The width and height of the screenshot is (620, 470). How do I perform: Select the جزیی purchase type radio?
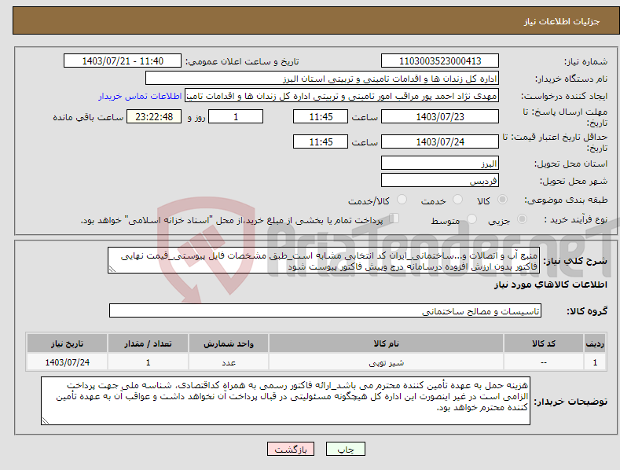pos(522,218)
